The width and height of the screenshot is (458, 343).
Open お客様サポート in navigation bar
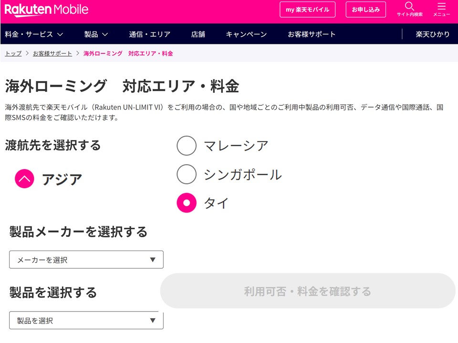[x=312, y=34]
